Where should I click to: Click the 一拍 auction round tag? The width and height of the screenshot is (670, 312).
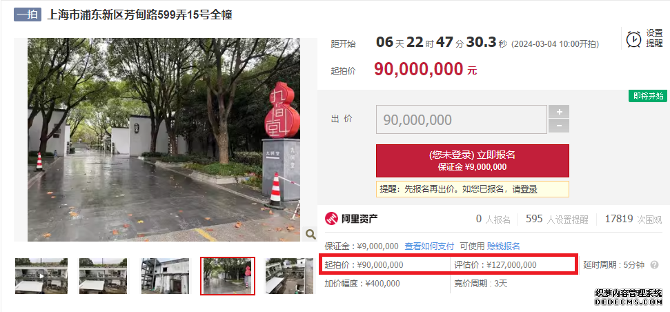[x=28, y=15]
